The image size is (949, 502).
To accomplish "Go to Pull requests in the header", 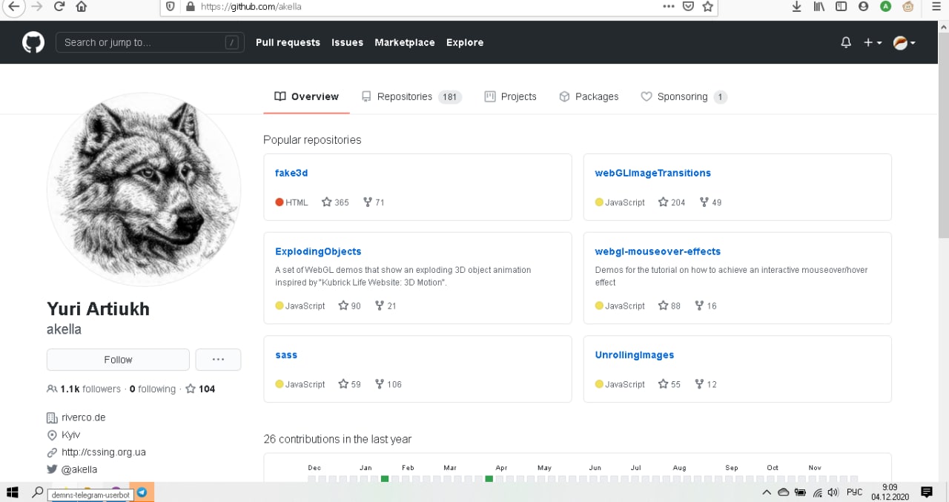I will point(288,42).
